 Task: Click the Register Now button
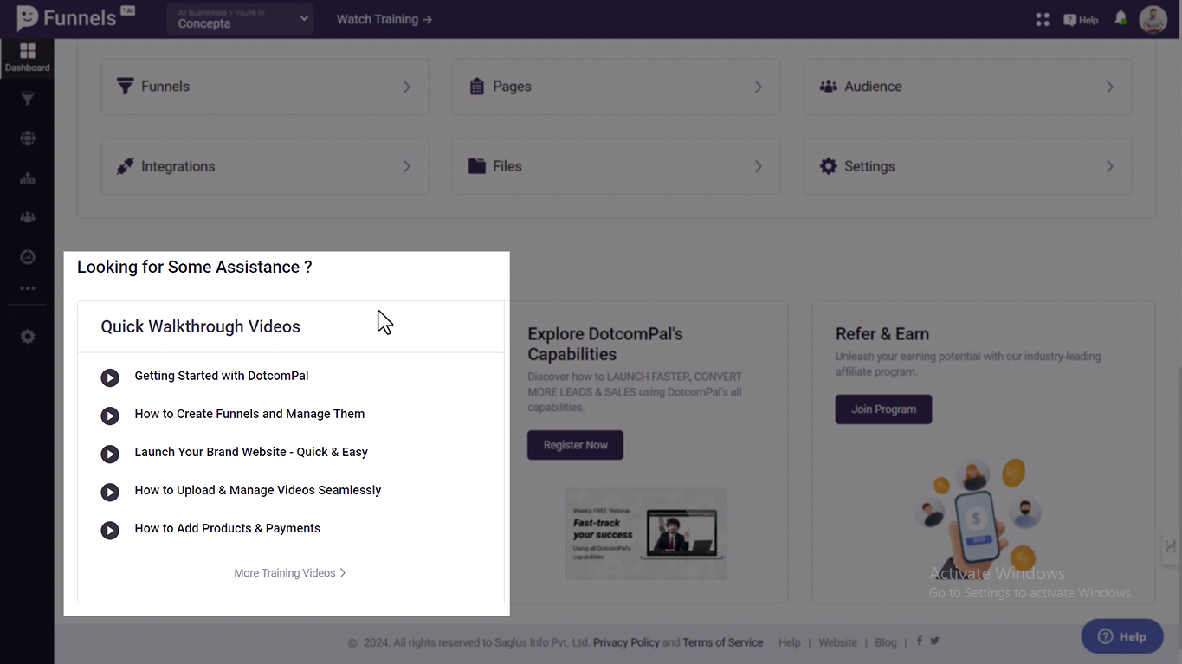pyautogui.click(x=575, y=445)
